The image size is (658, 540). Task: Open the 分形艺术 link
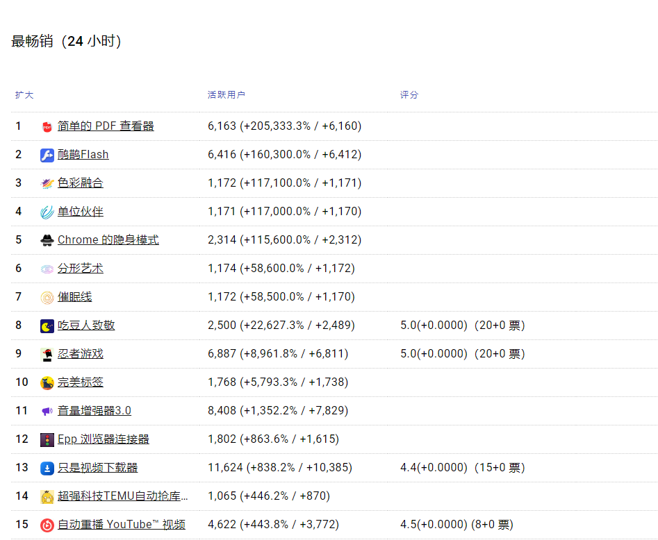pyautogui.click(x=80, y=269)
